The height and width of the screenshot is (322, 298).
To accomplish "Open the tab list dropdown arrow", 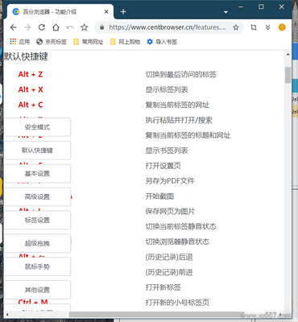I will [226, 12].
